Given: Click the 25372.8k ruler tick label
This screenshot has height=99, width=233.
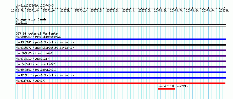Looking at the screenshot, I should (33, 10).
